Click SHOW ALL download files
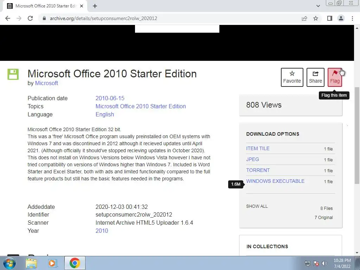 (257, 206)
